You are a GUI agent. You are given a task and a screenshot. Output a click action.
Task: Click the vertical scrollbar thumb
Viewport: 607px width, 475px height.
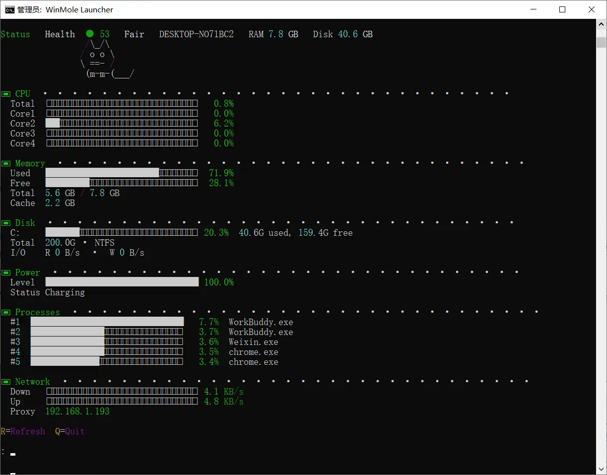point(602,42)
